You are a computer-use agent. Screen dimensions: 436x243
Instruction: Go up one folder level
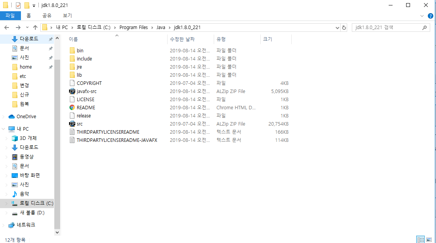(35, 28)
